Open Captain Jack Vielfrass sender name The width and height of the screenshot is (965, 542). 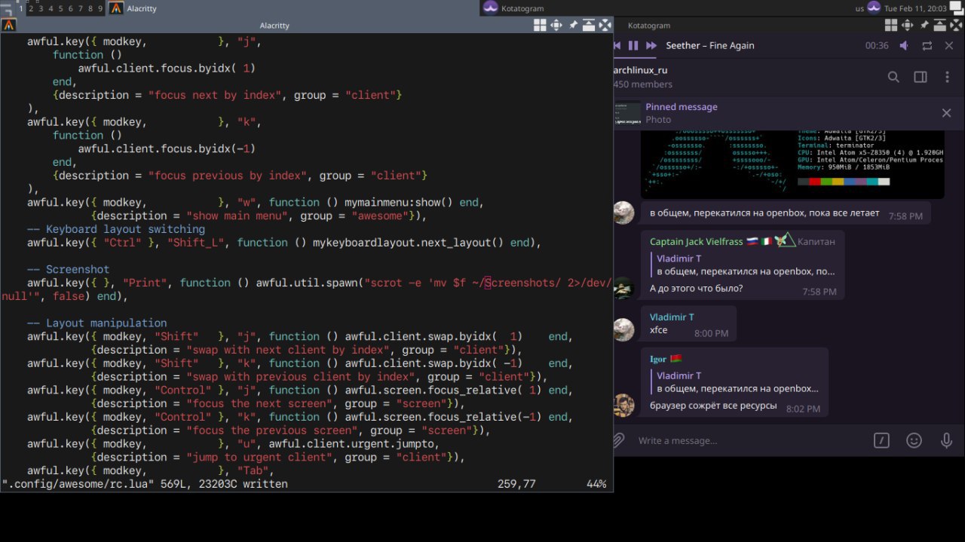tap(696, 242)
